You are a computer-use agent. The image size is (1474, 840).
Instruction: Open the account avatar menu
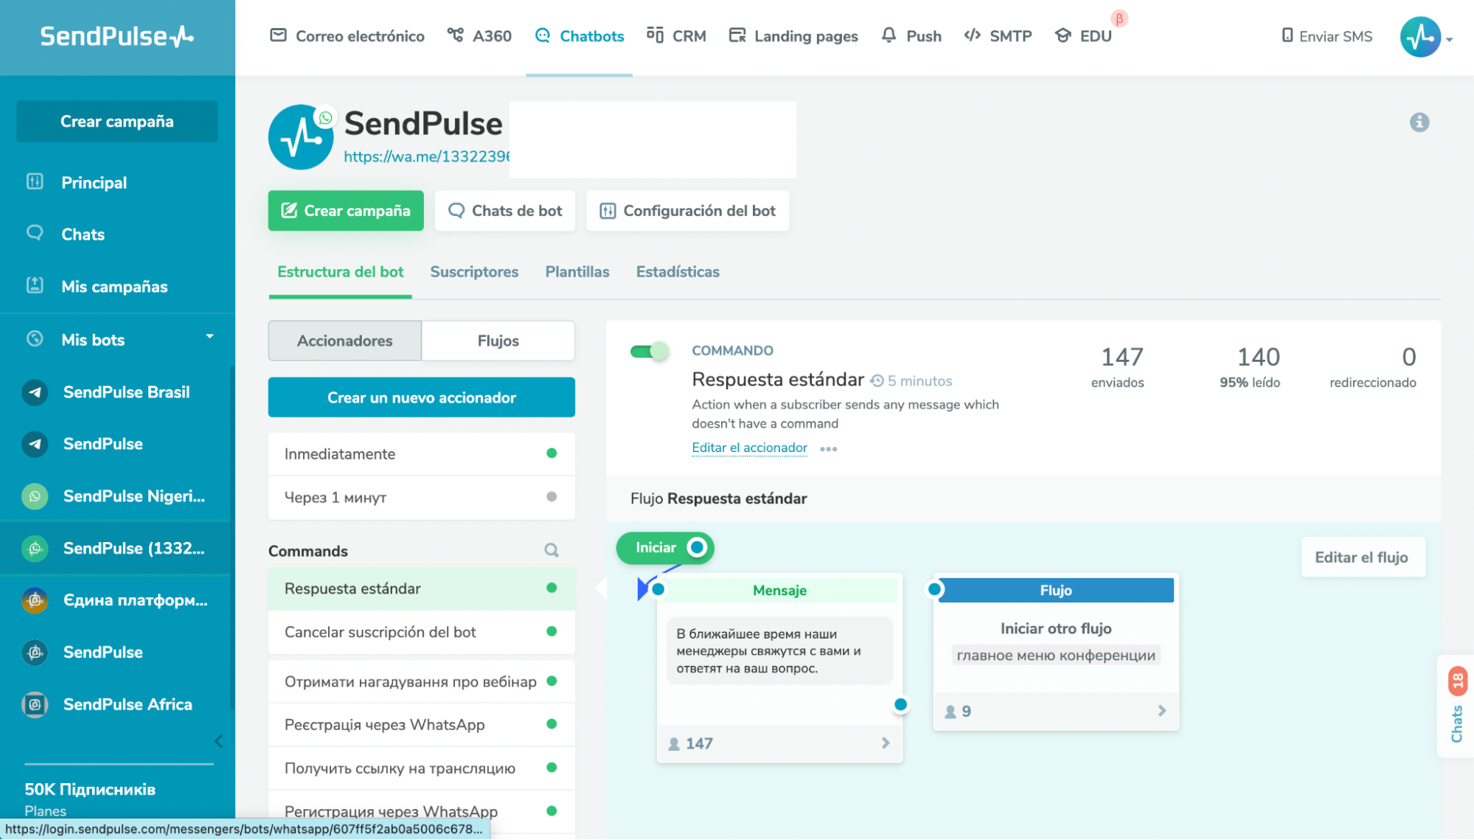pyautogui.click(x=1421, y=37)
